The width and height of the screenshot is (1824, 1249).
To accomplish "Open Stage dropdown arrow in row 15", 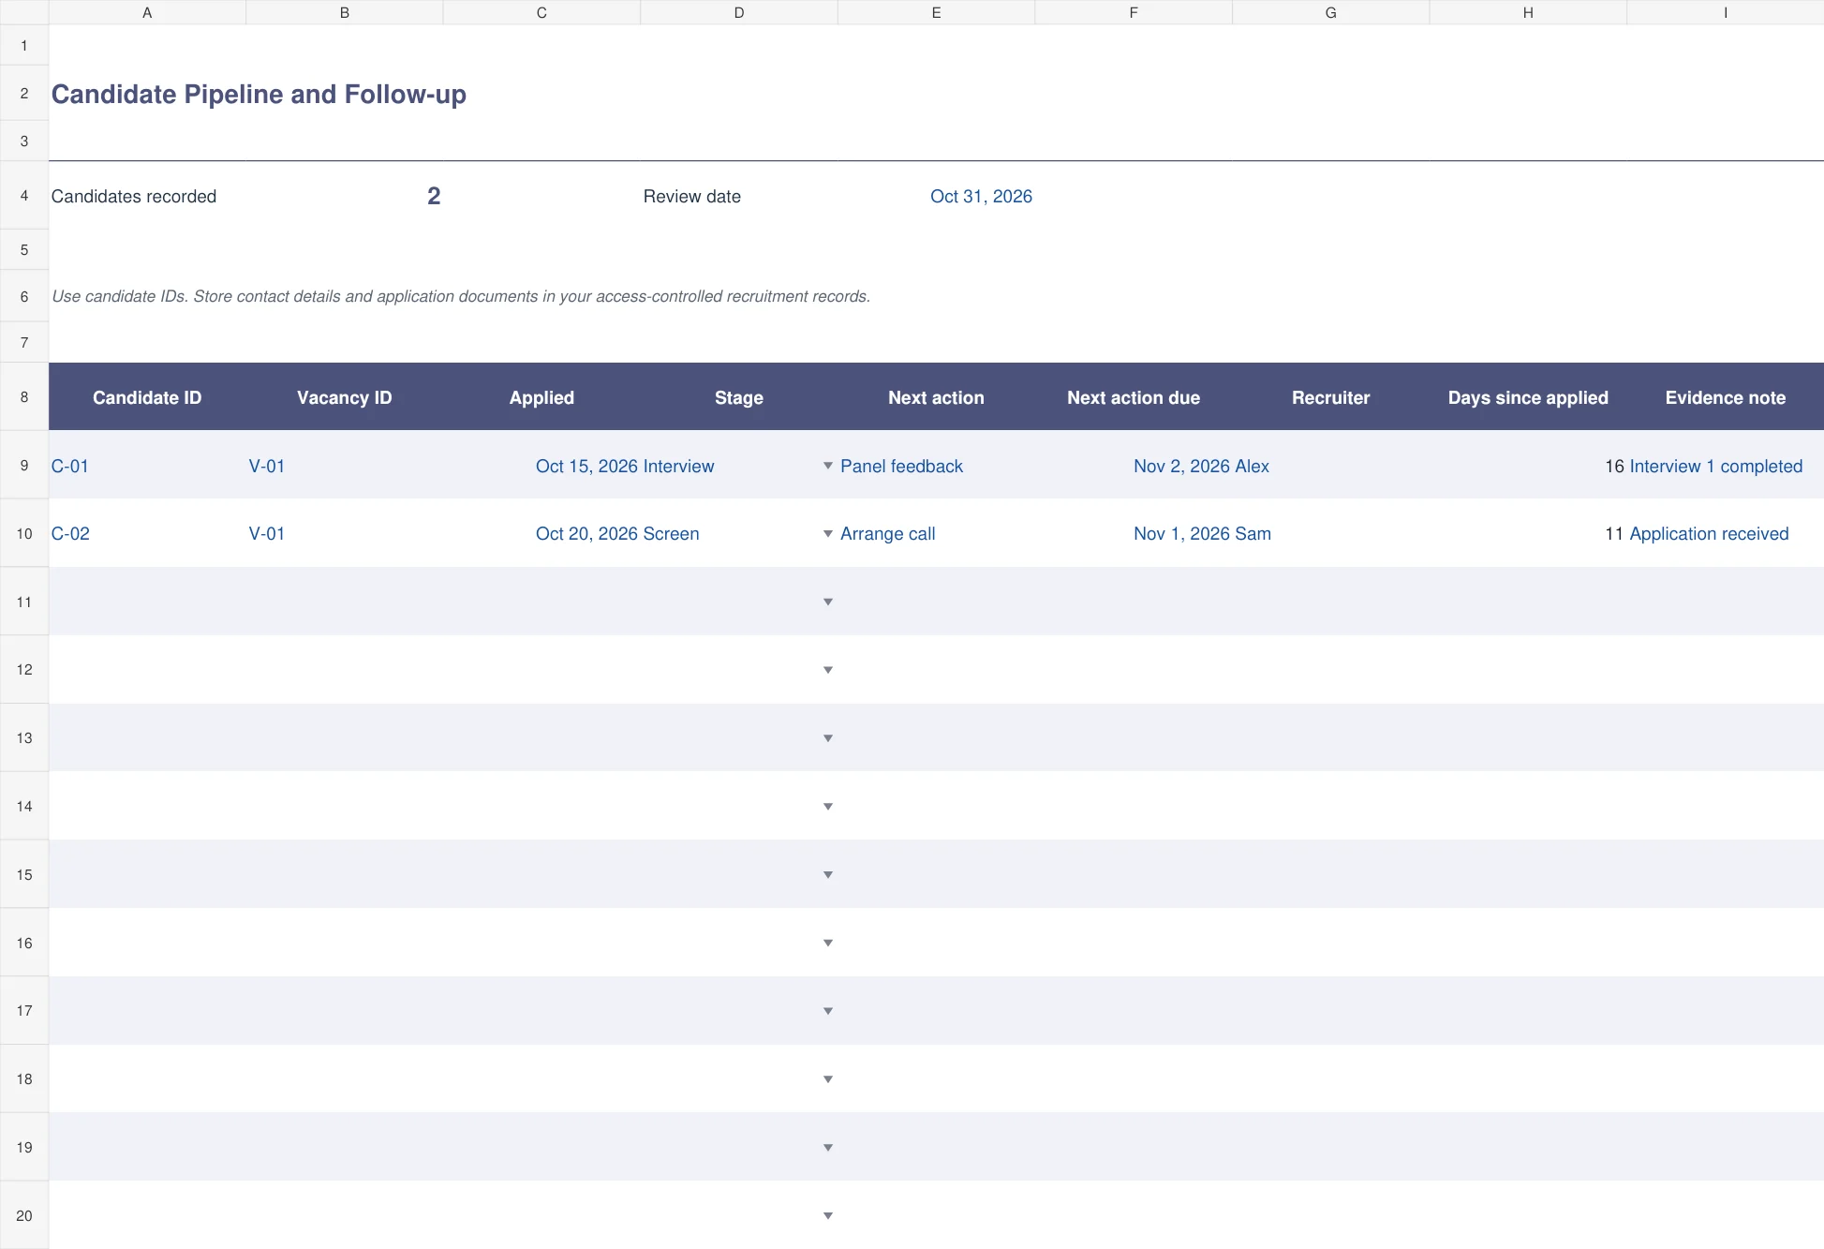I will tap(827, 875).
